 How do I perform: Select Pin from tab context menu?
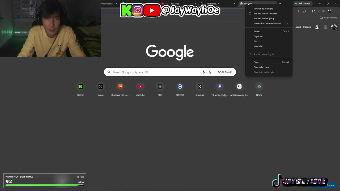(x=269, y=41)
